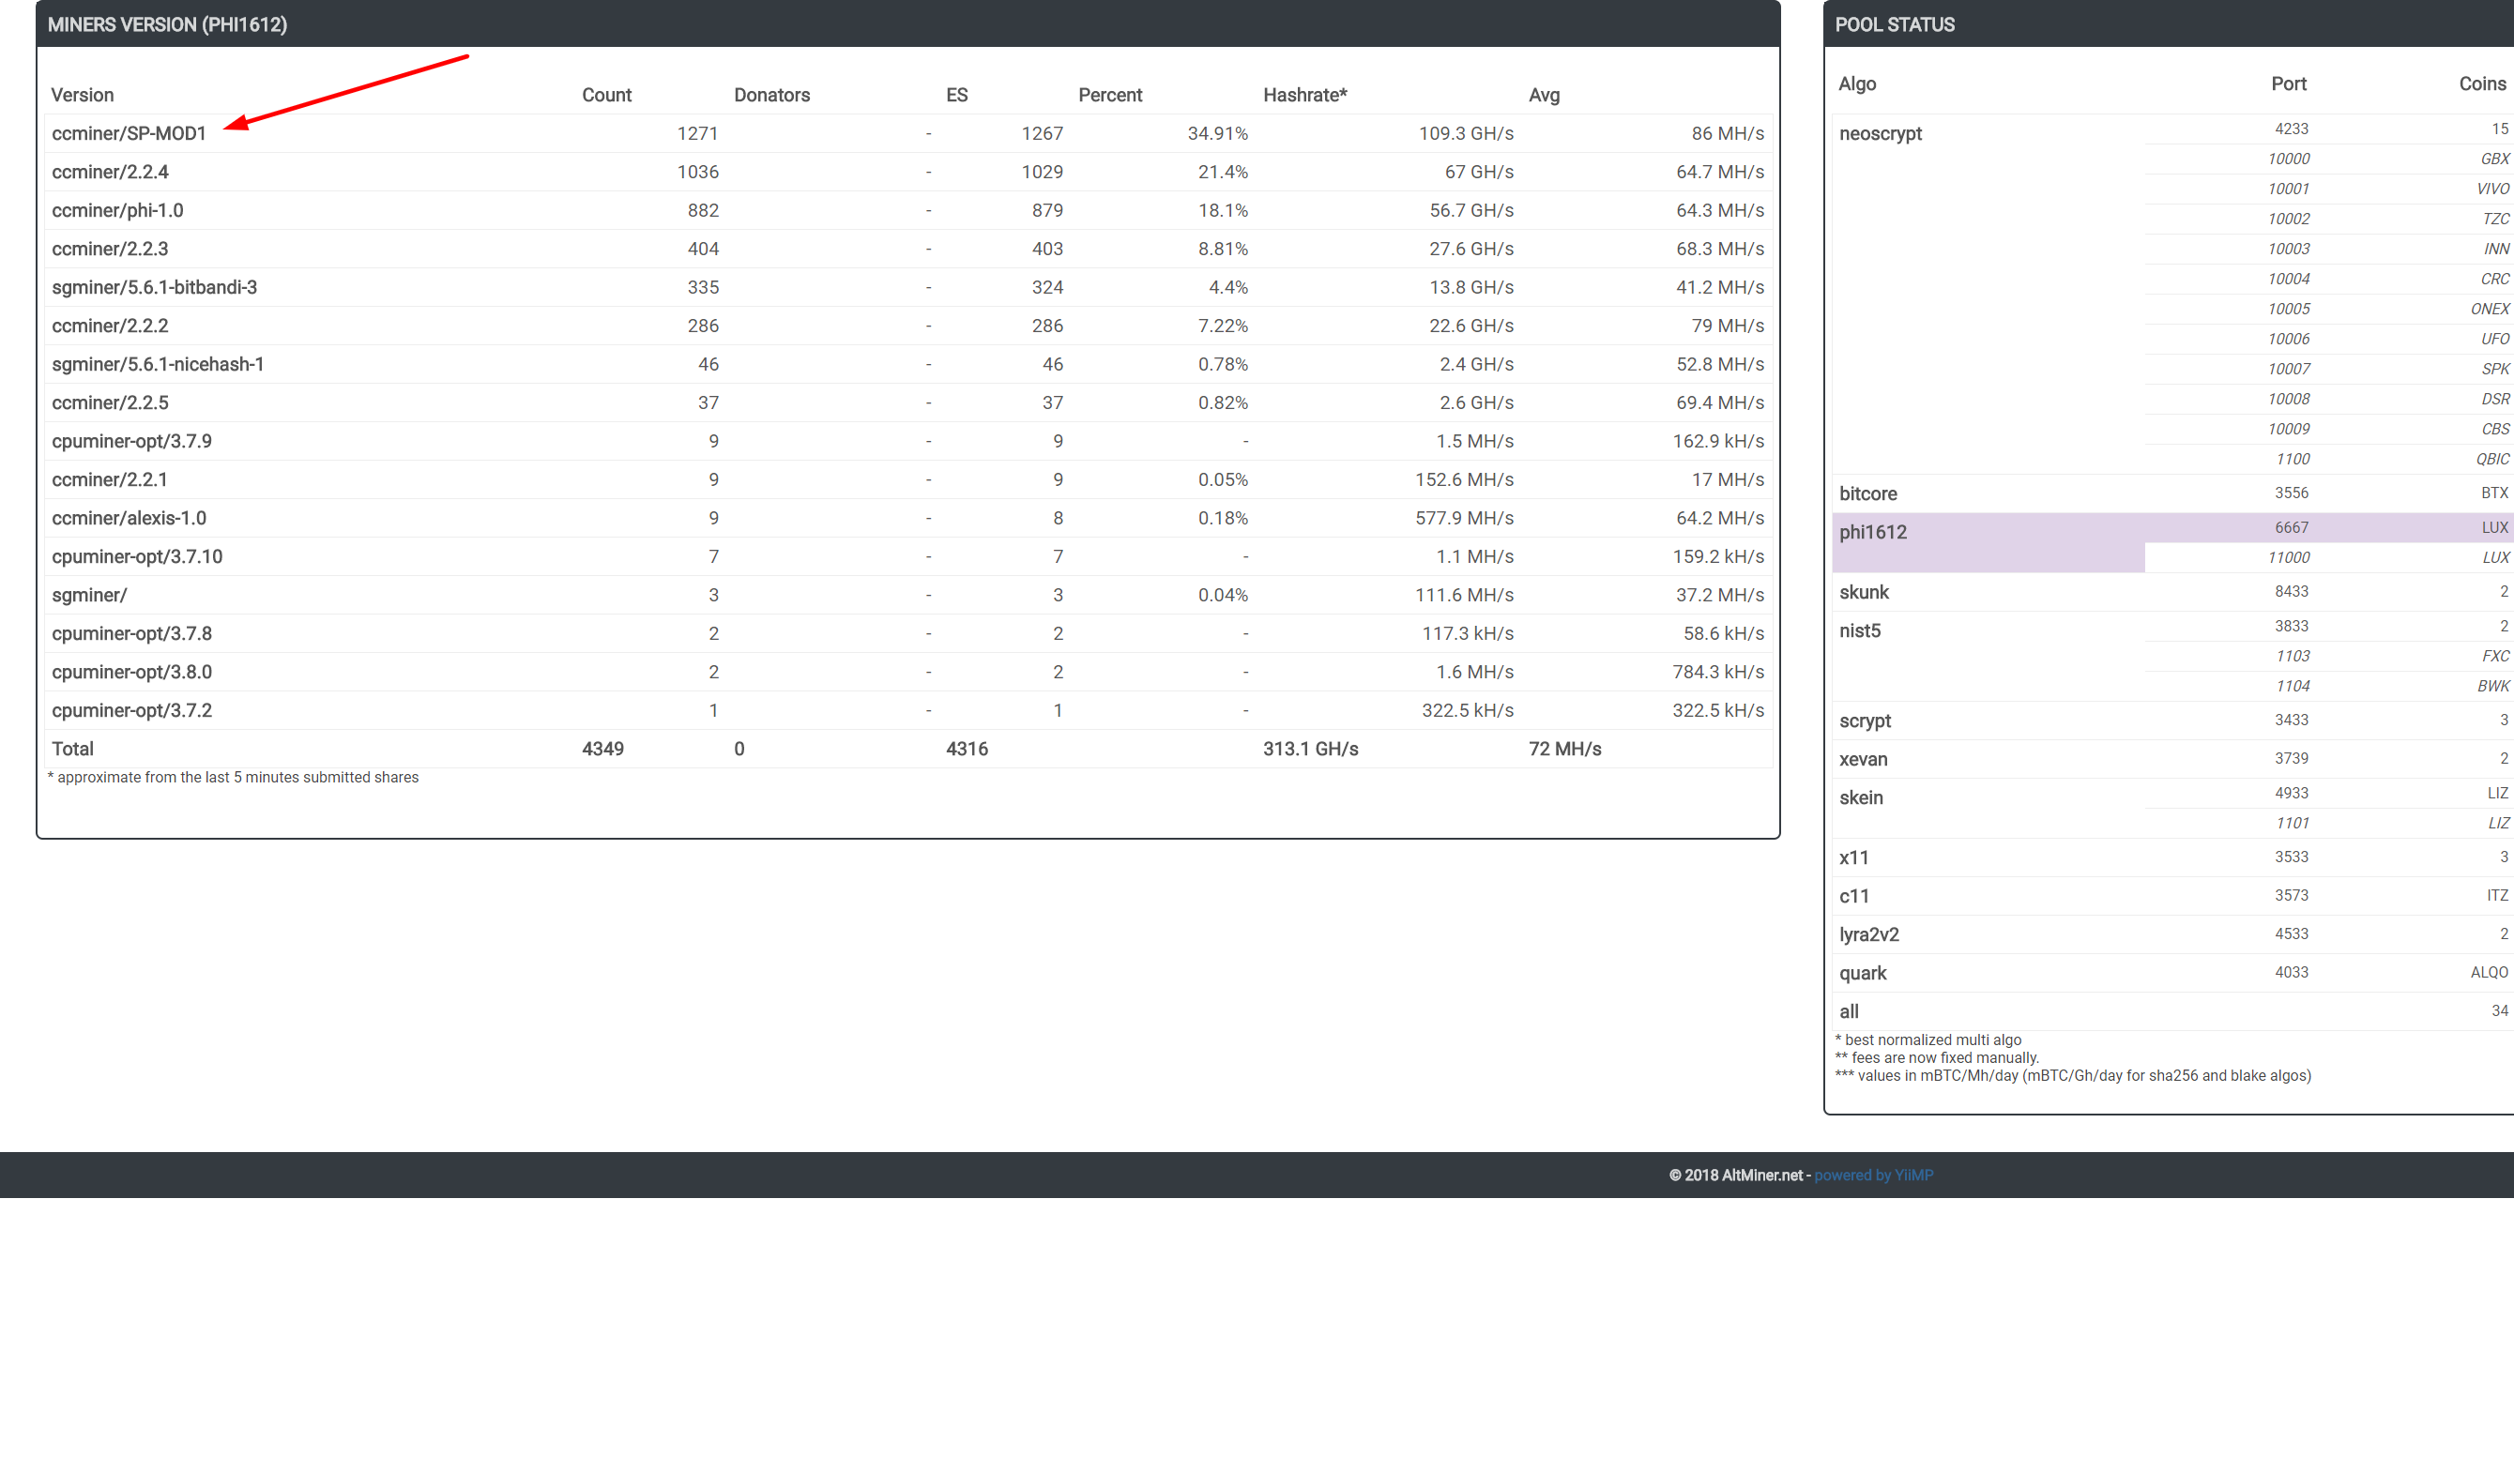Select the ccminer/2.2.3 version row
The image size is (2514, 1472).
(x=907, y=249)
